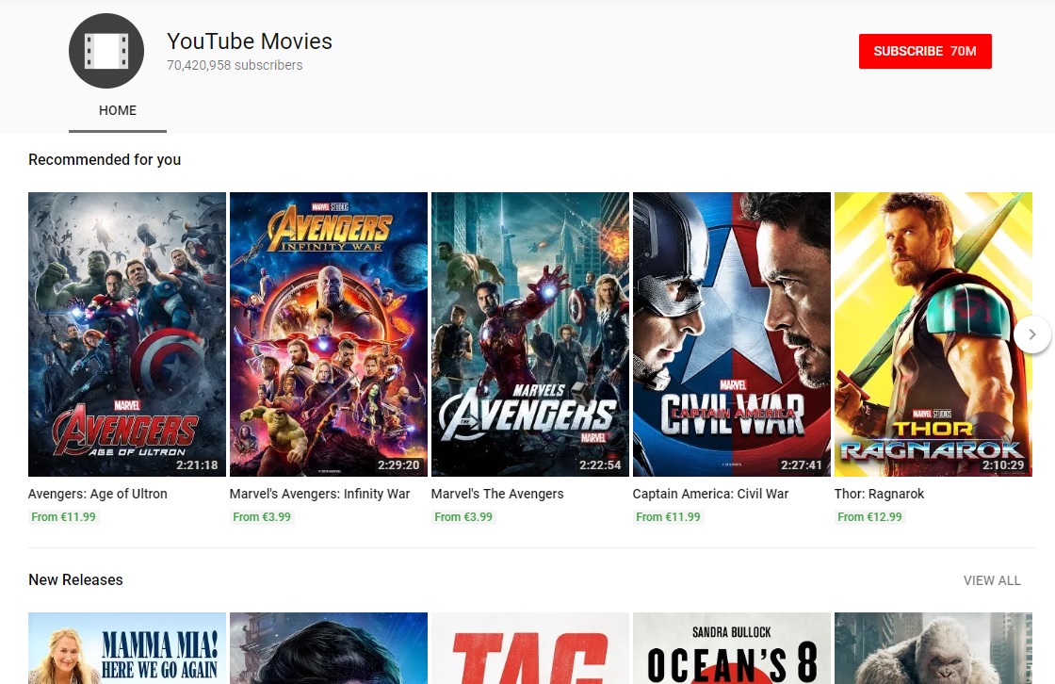The width and height of the screenshot is (1055, 684).
Task: Open the Avengers: Age of Ultron thumbnail
Action: coord(126,334)
